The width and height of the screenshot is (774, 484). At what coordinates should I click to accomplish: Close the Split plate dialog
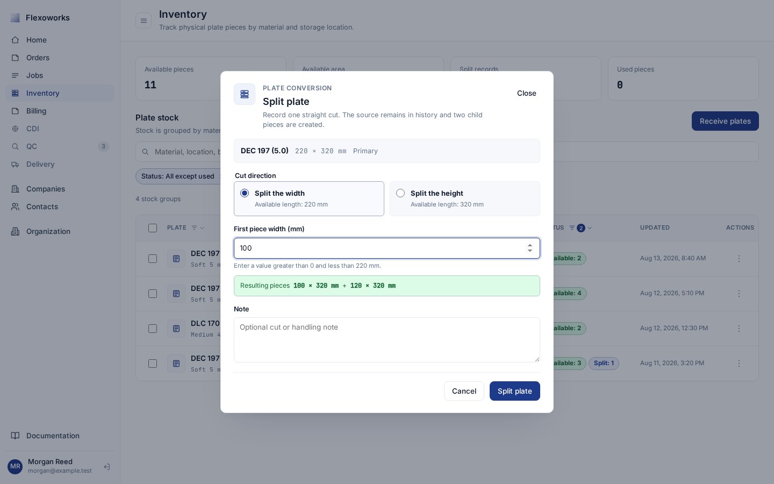point(527,93)
